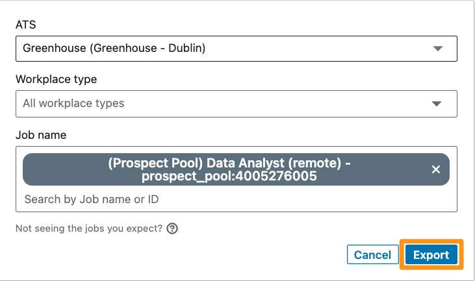Open the All workplace types selector
Image resolution: width=475 pixels, height=281 pixels.
click(x=237, y=104)
